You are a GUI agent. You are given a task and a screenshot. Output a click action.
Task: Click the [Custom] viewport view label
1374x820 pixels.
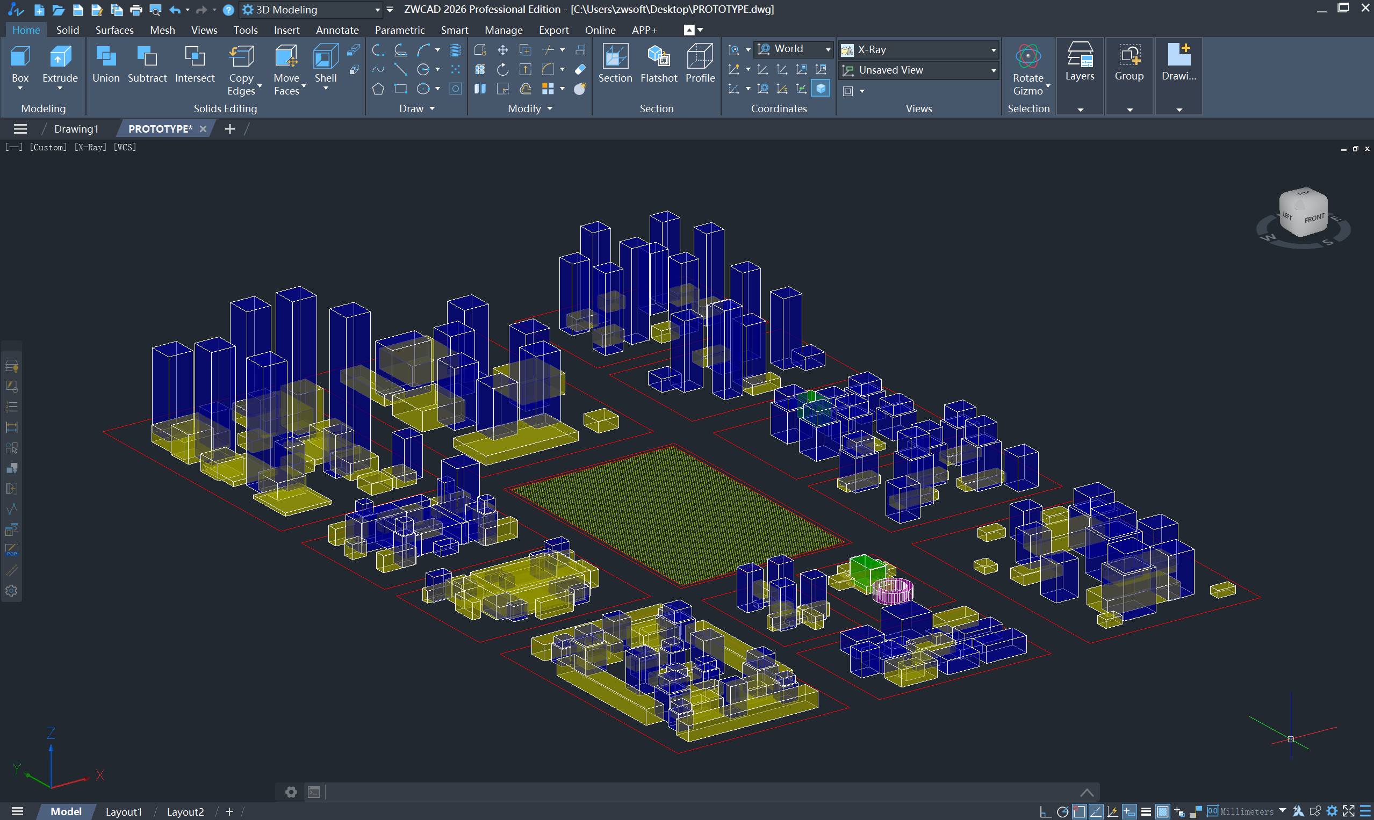pyautogui.click(x=48, y=147)
